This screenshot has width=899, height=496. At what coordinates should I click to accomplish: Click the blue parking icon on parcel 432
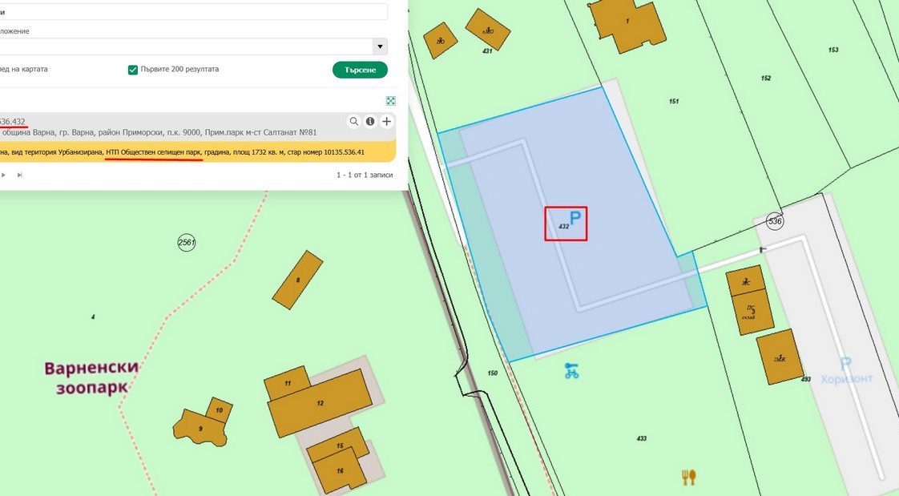tap(574, 218)
